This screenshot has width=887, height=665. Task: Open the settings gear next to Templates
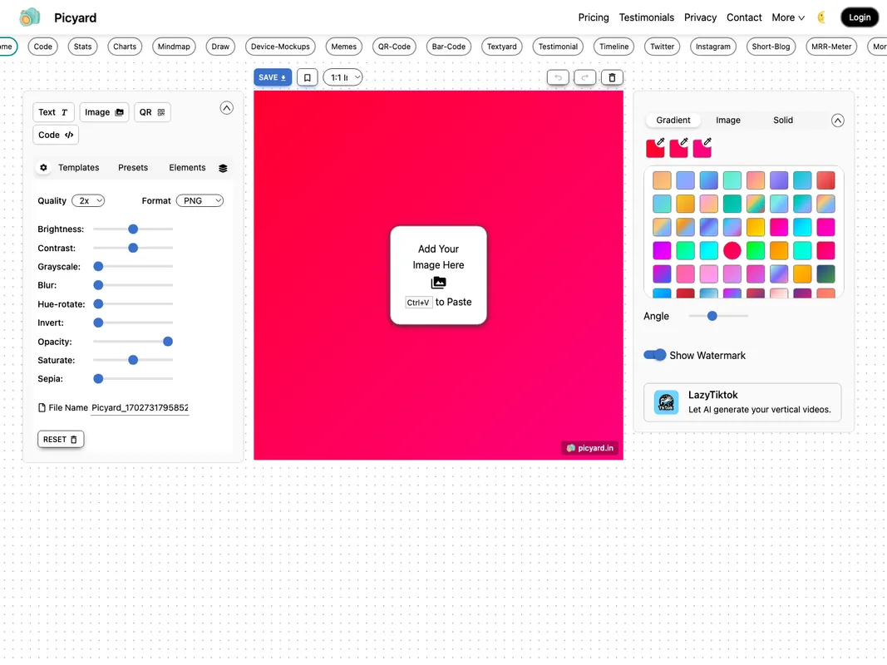click(x=43, y=167)
